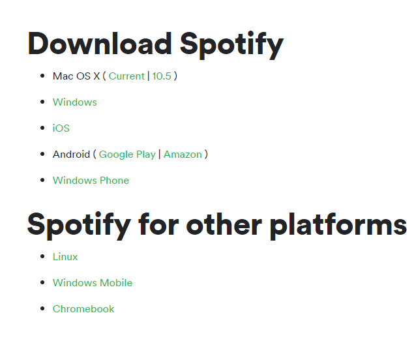Screen dimensions: 414x341
Task: Click the bullet beside the Linux link
Action: point(42,256)
